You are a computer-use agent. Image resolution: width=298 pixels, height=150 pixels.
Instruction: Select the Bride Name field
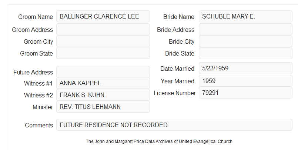[245, 16]
